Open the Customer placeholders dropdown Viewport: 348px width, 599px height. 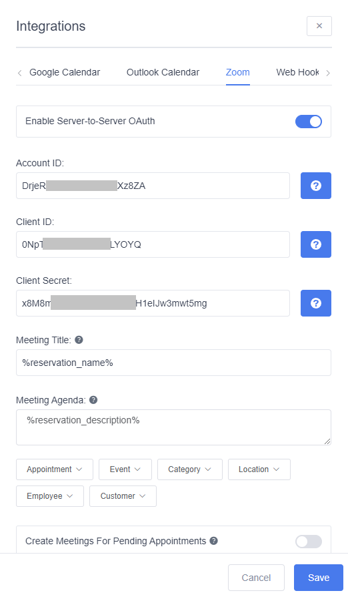[123, 496]
